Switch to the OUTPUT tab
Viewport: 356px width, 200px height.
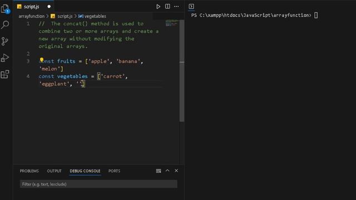tap(55, 171)
